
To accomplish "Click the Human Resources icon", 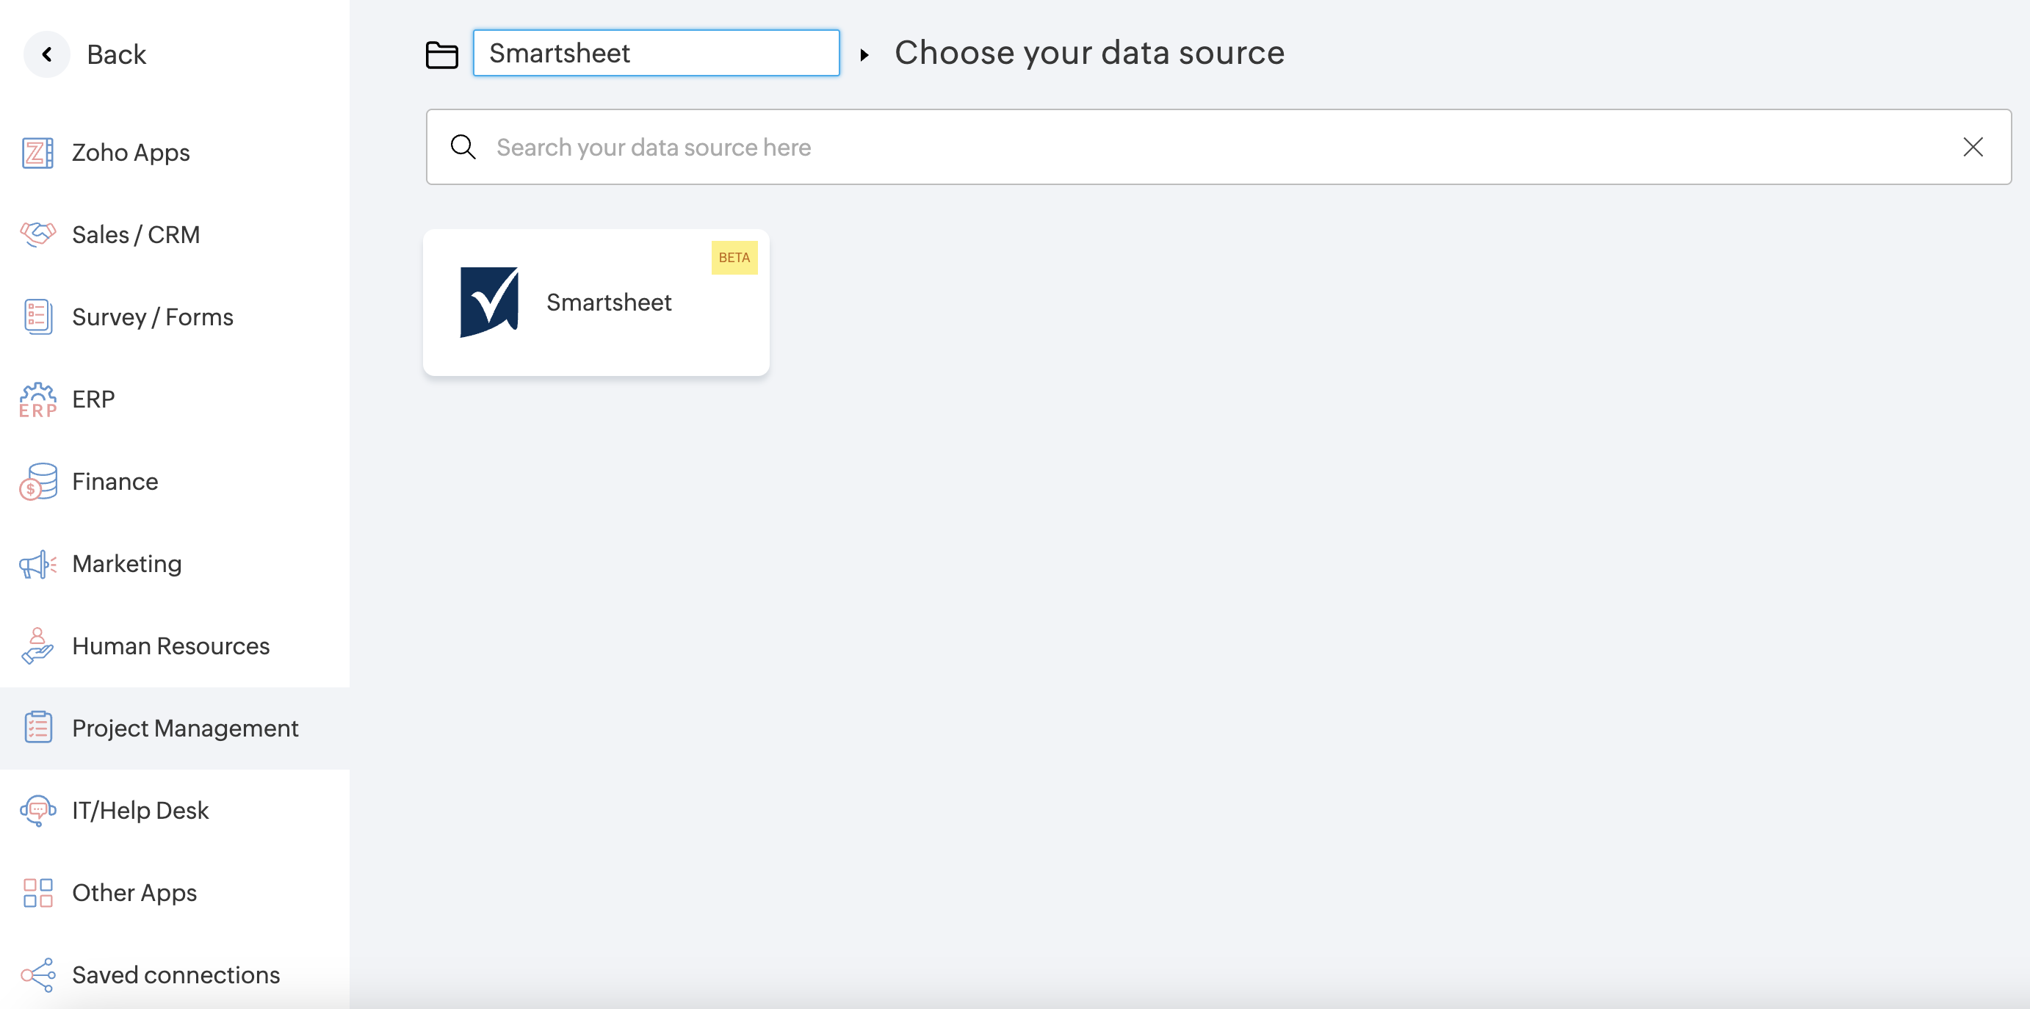I will 37,646.
